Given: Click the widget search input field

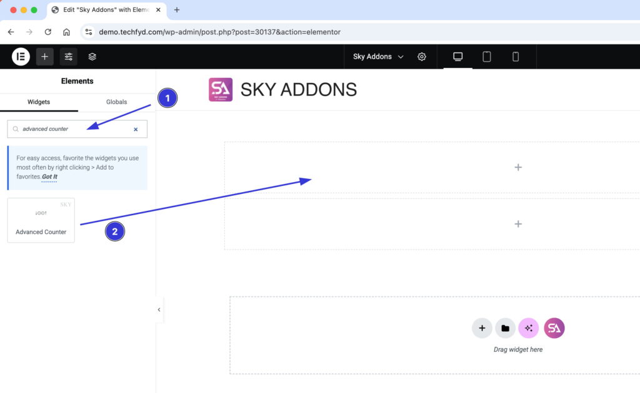Looking at the screenshot, I should (x=77, y=129).
